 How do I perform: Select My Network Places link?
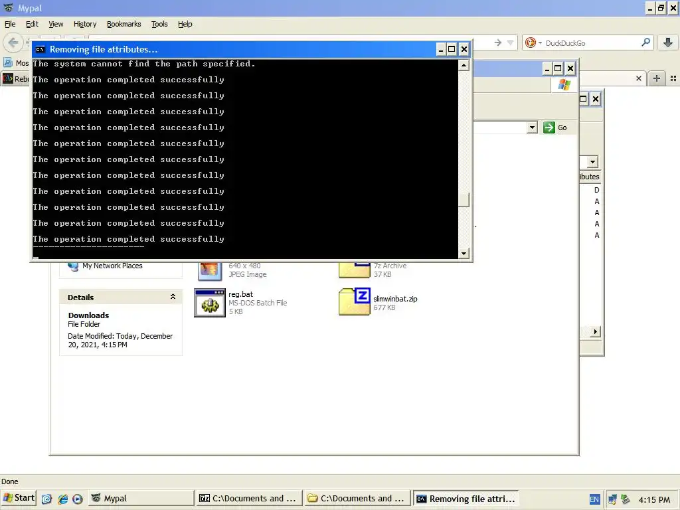112,266
